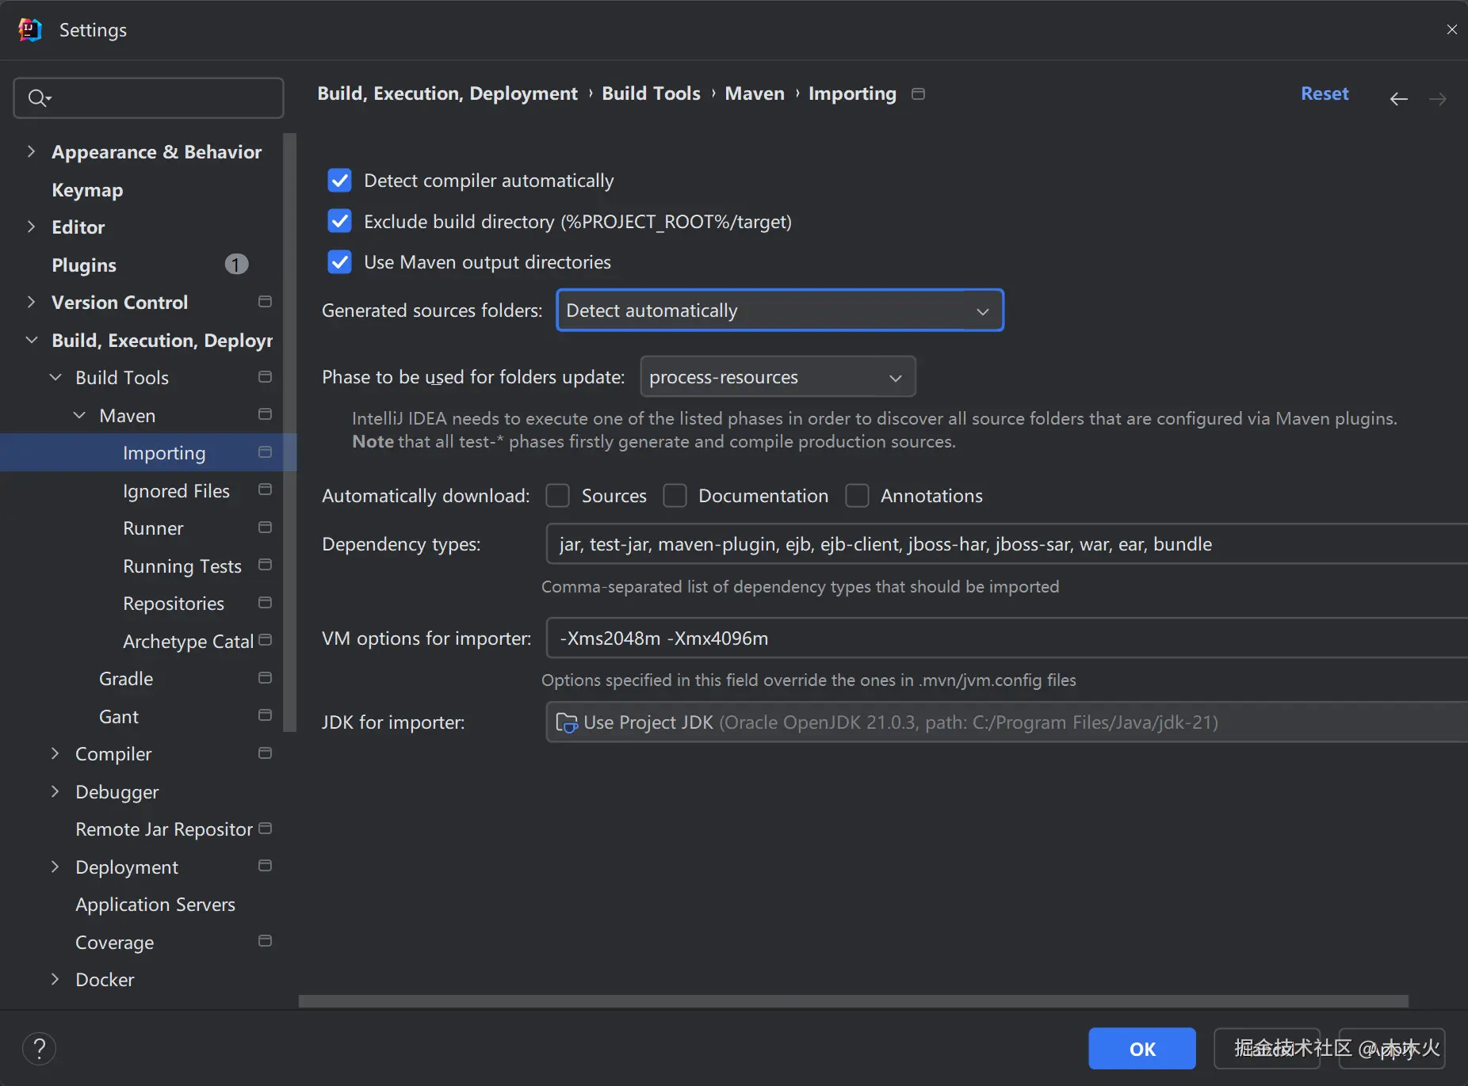Collapse the Build Tools node

point(55,377)
